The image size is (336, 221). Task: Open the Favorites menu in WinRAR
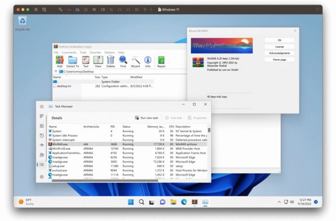(x=96, y=52)
